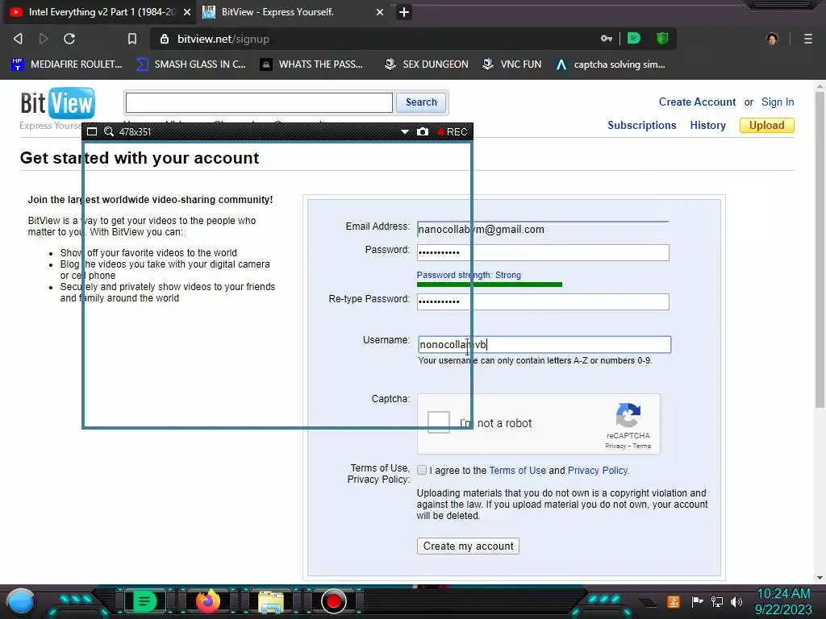Image resolution: width=826 pixels, height=619 pixels.
Task: Click the Re-type Password field
Action: coord(543,301)
